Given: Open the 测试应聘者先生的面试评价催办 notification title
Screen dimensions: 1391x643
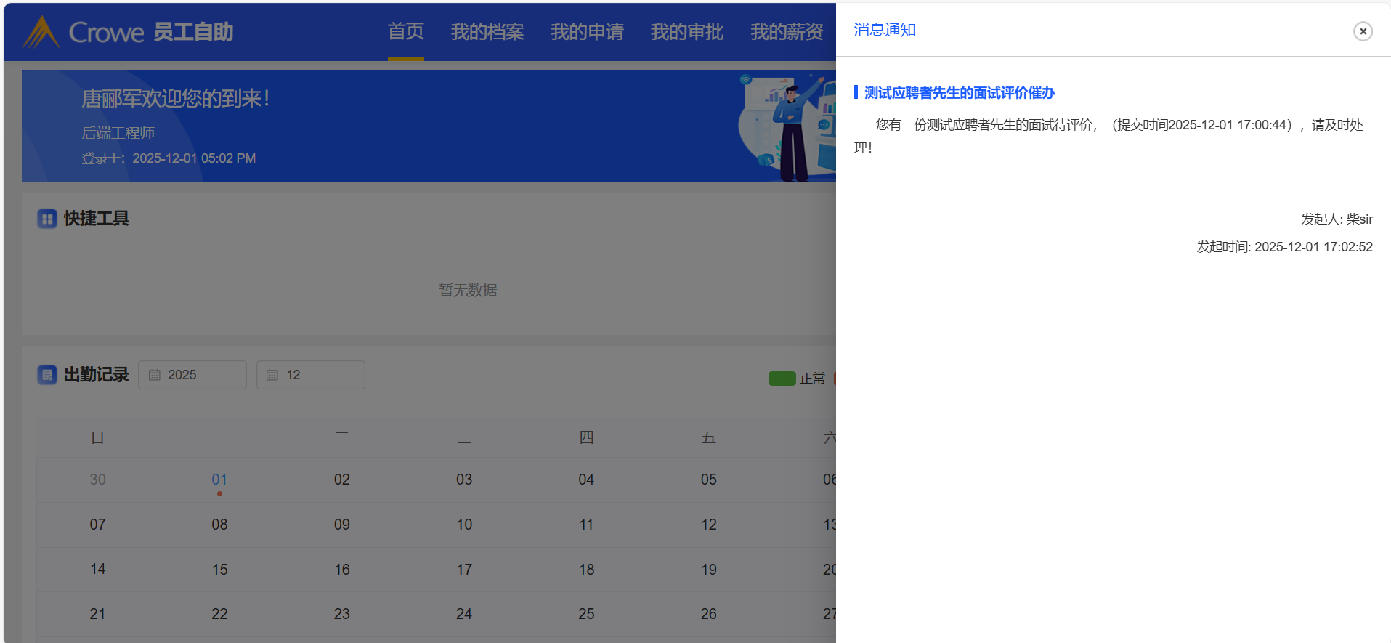Looking at the screenshot, I should pos(960,93).
